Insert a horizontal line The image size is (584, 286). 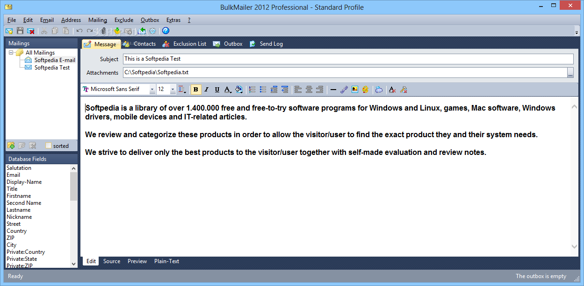[x=333, y=90]
